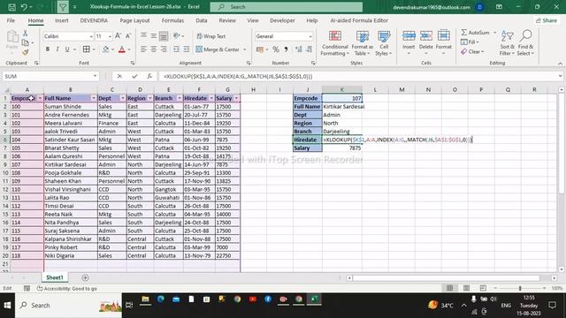Click the Format Painter brush icon
The height and width of the screenshot is (318, 566).
(x=26, y=53)
